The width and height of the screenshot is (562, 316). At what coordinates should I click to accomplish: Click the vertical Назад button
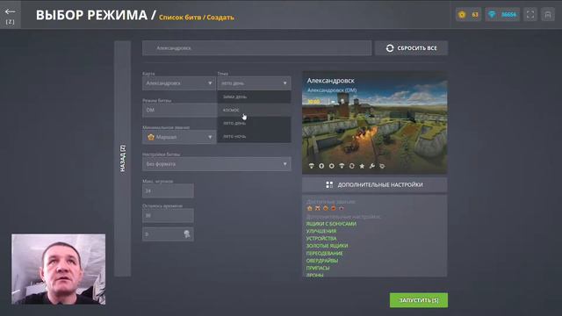click(123, 158)
